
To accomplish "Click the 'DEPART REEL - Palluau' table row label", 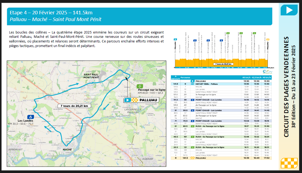I will pos(207,84).
